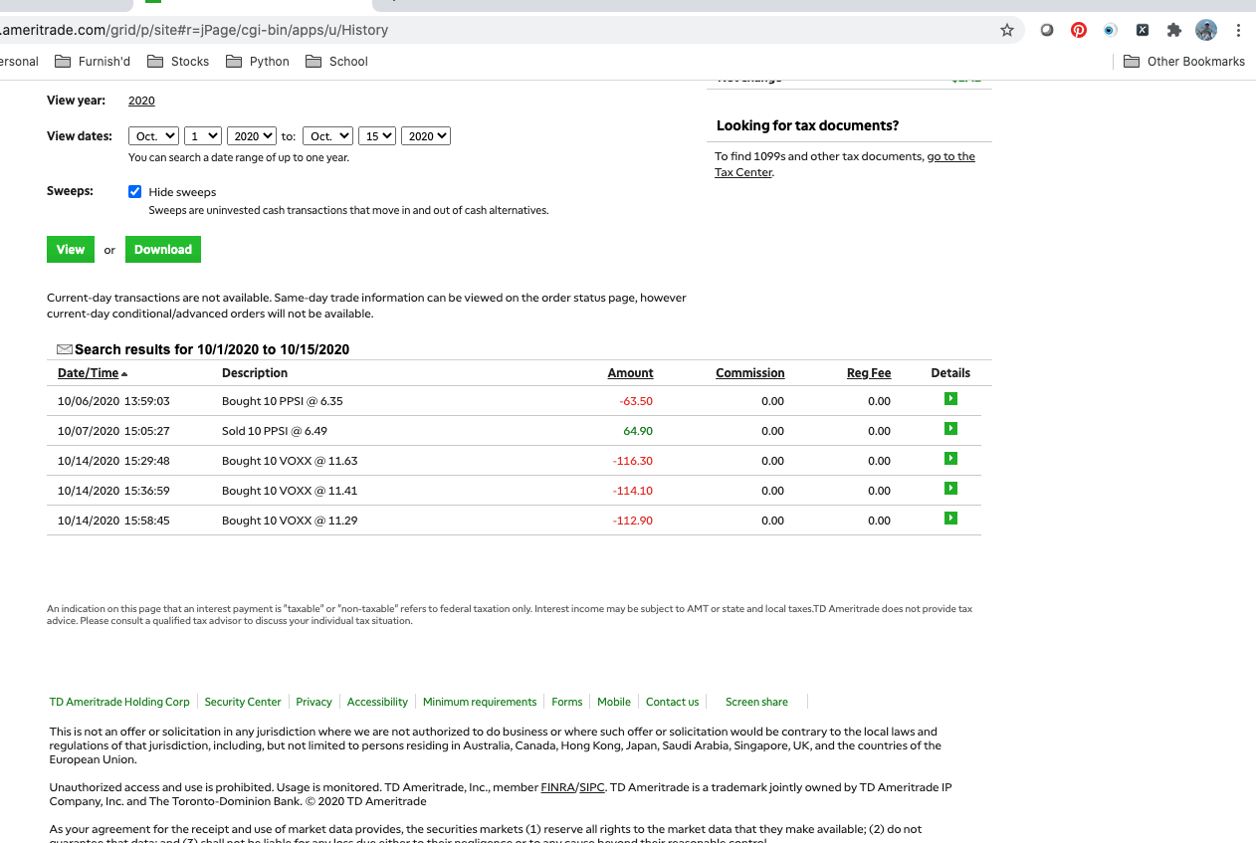Open the Python bookmark folder
This screenshot has height=843, width=1256.
click(258, 62)
